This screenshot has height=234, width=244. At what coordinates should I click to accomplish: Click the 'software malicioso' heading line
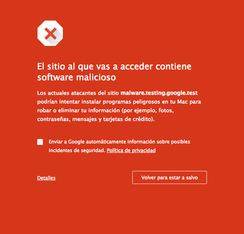(x=76, y=77)
